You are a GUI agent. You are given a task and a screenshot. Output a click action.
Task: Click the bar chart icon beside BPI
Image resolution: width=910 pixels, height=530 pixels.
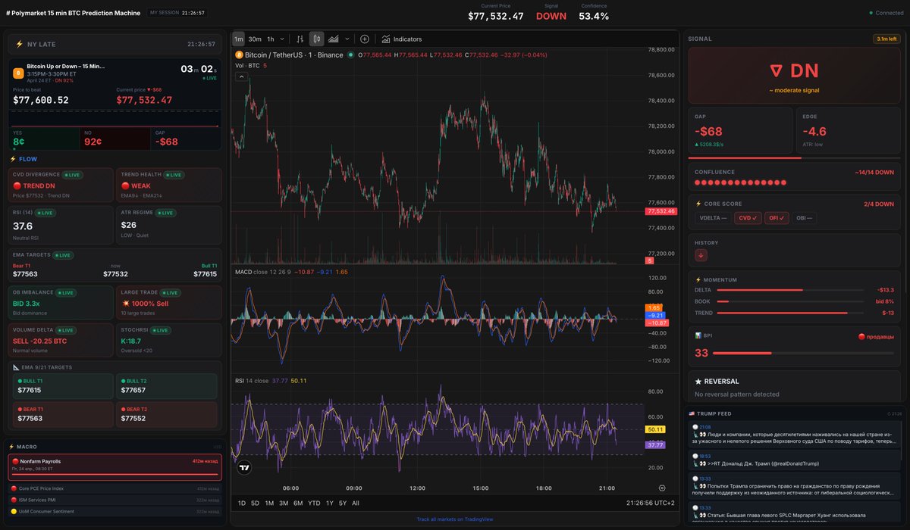(x=698, y=335)
